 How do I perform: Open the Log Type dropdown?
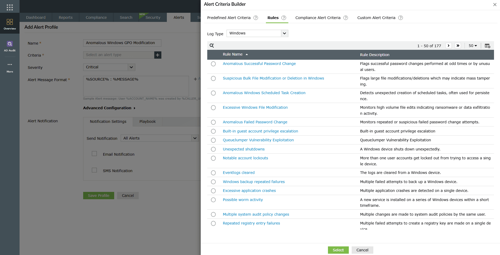[284, 33]
